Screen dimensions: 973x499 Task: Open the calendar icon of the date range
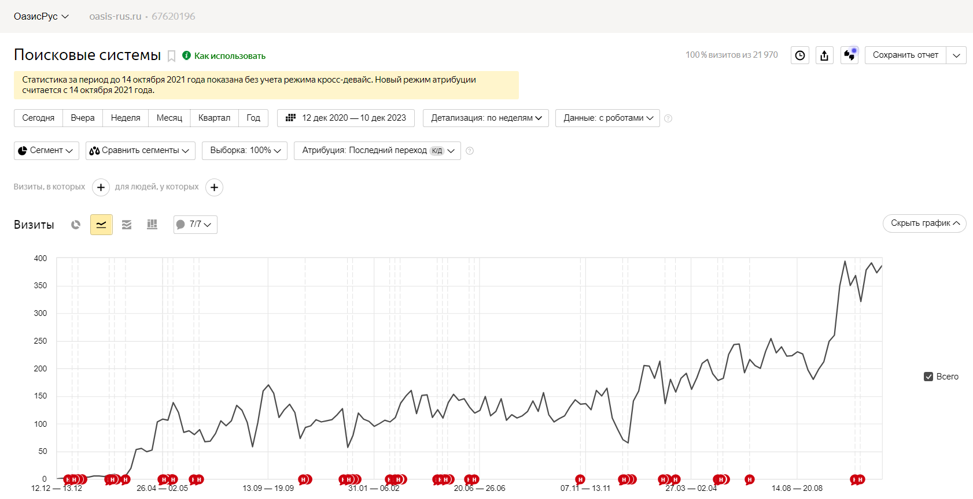(x=290, y=118)
